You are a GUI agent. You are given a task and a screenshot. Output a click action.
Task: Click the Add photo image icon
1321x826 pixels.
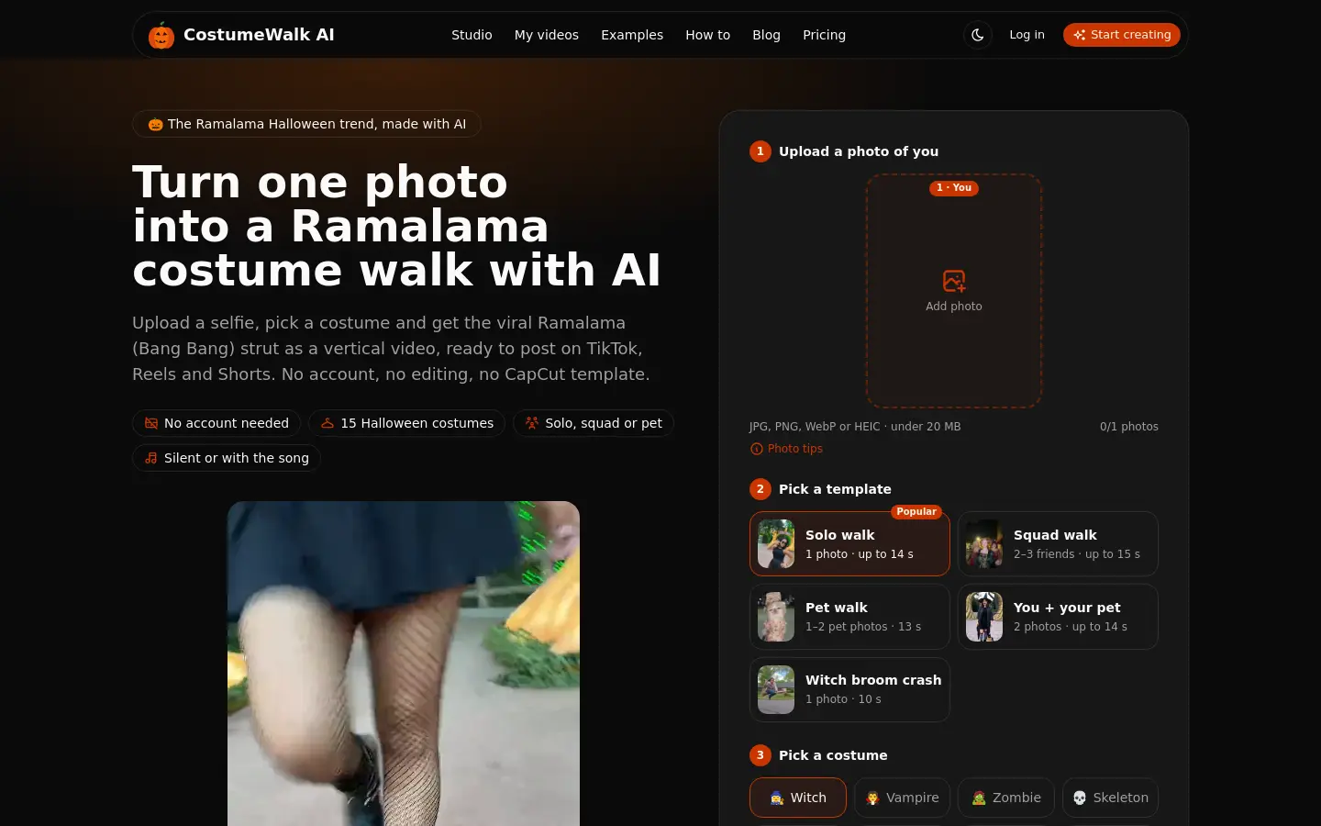pos(954,281)
